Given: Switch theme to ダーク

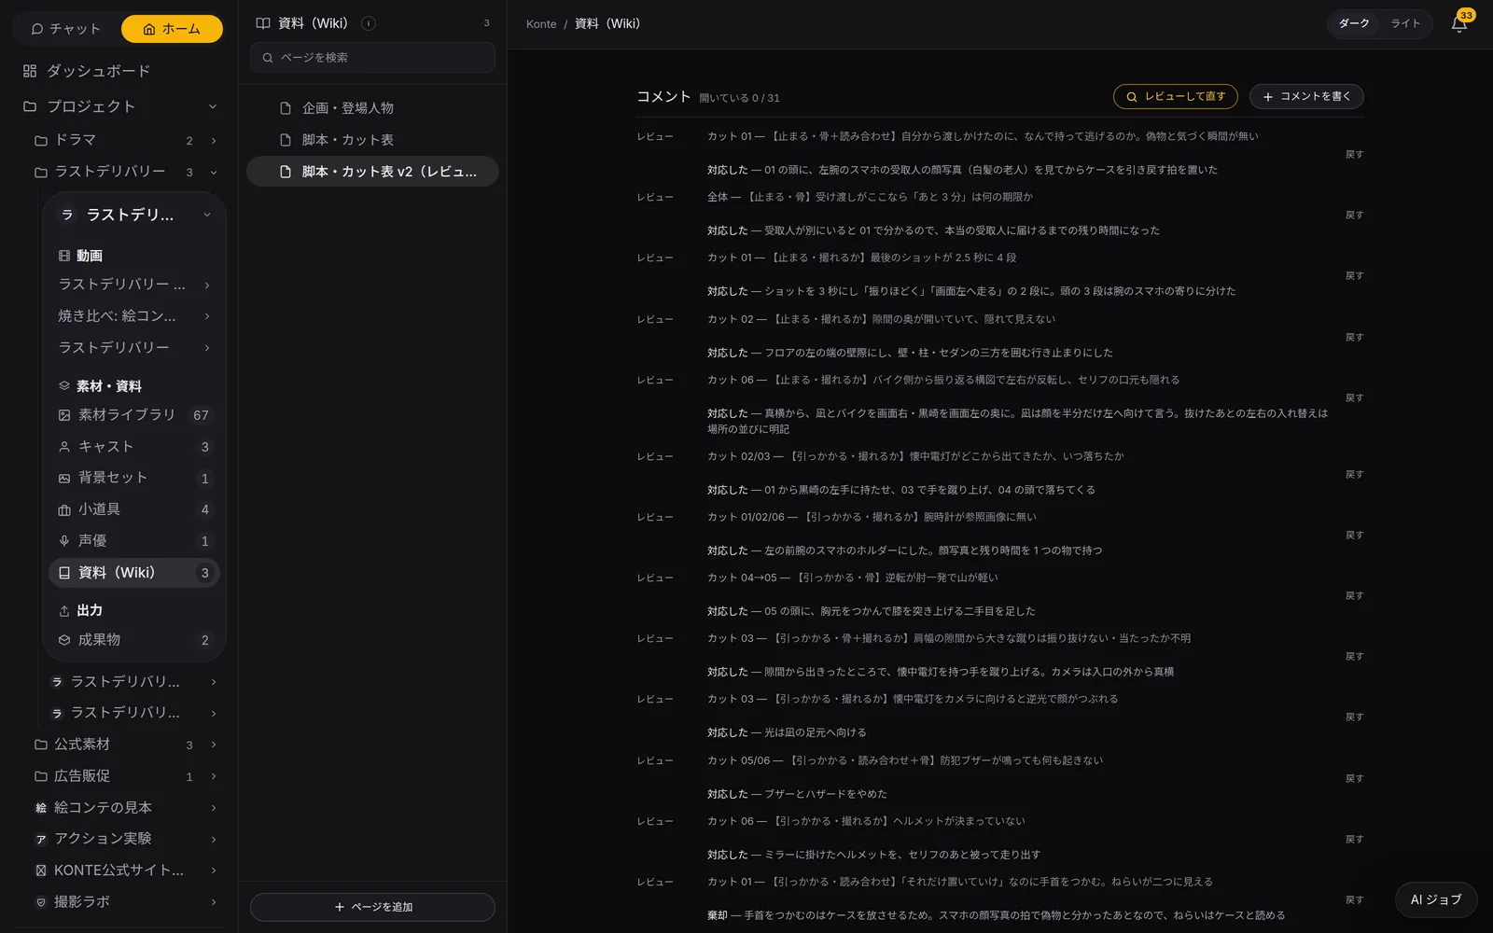Looking at the screenshot, I should click(x=1354, y=24).
